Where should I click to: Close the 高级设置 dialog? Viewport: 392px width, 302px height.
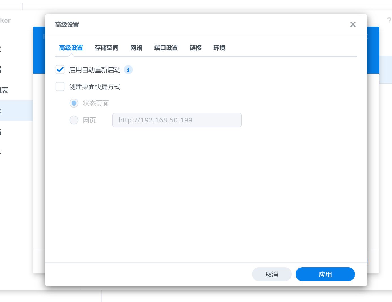pos(353,24)
